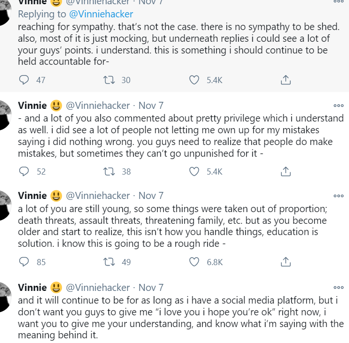The height and width of the screenshot is (343, 349).
Task: Open more options on death threats tweet
Action: coord(339,196)
